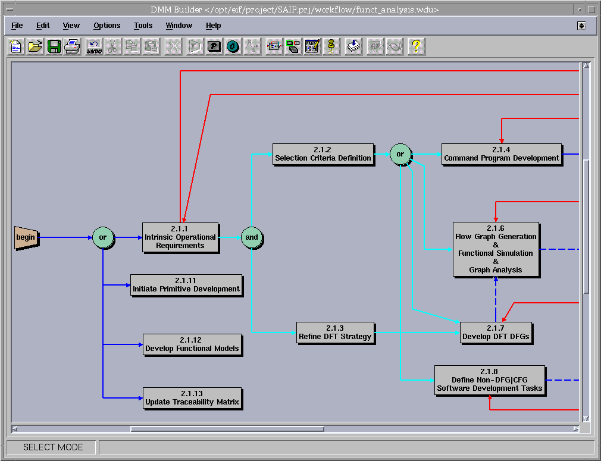Screen dimensions: 601x461
Task: Select the pushpin icon on the toolbar
Action: [331, 46]
